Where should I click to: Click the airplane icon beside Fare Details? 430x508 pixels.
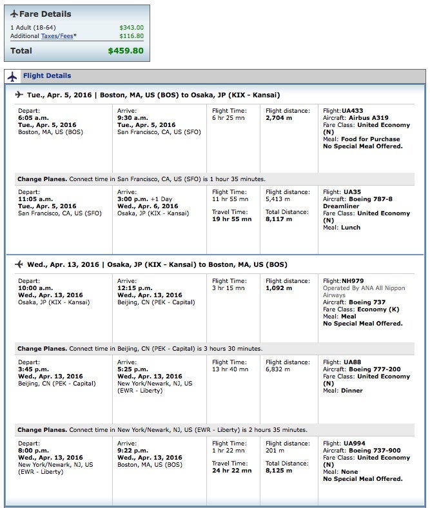point(14,14)
